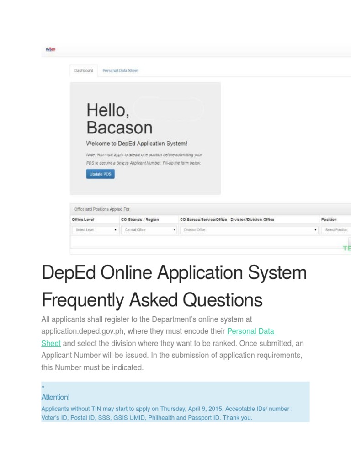351x468 pixels.
Task: Follow the green Personal Data Sheet link
Action: pyautogui.click(x=250, y=331)
